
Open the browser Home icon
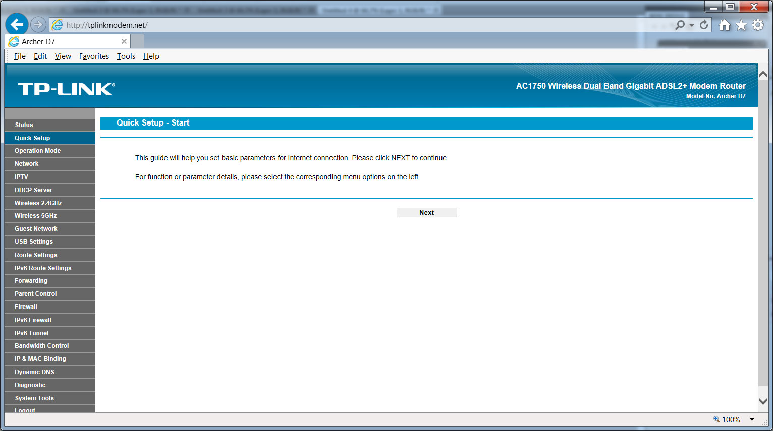click(x=725, y=25)
